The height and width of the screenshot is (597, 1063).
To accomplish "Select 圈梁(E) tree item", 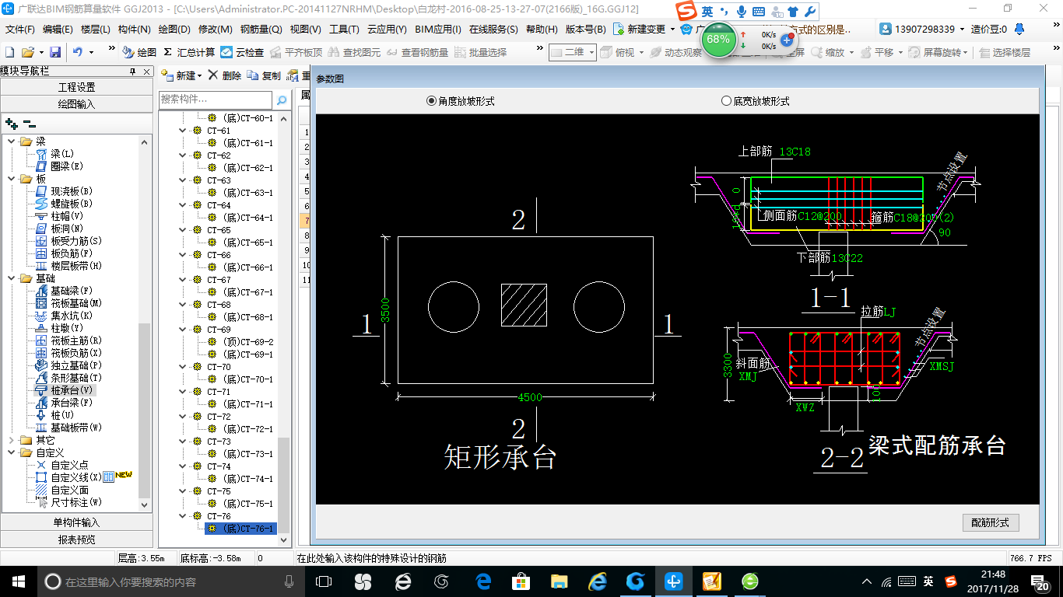I will tap(59, 166).
